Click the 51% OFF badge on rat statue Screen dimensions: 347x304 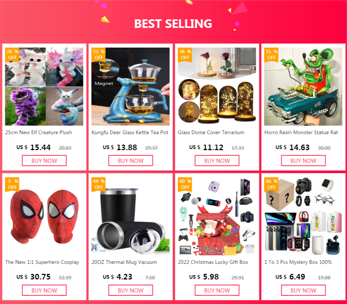coord(271,54)
